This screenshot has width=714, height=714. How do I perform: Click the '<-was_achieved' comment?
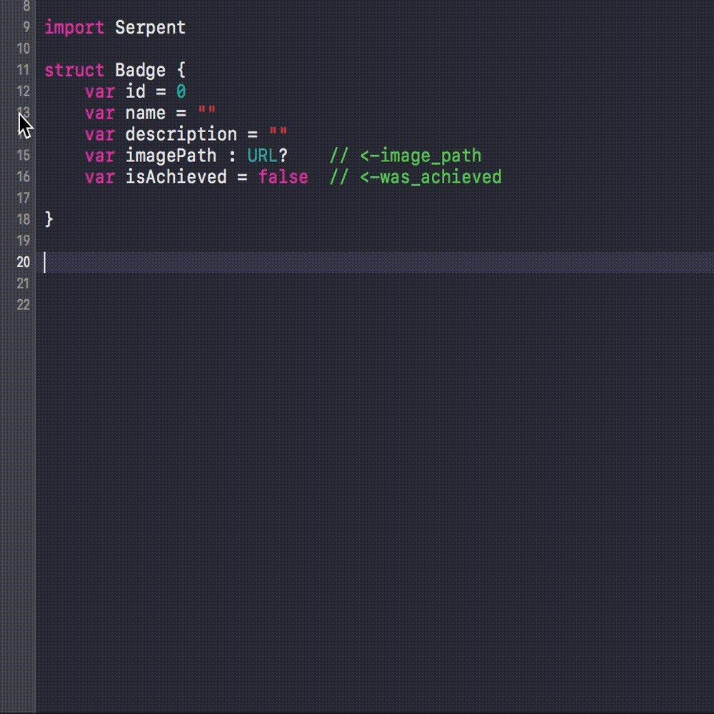click(x=431, y=177)
